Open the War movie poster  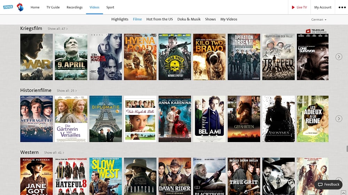pos(37,57)
